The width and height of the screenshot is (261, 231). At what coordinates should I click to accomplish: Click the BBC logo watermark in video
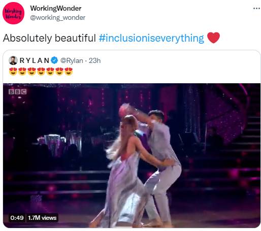[18, 92]
